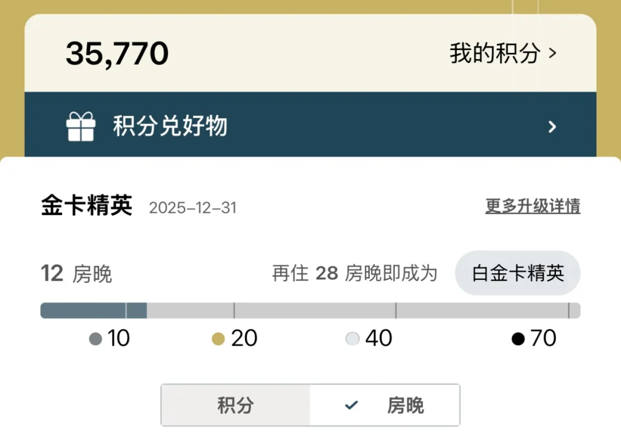Image resolution: width=621 pixels, height=445 pixels.
Task: Tap the 我的积分 link
Action: 494,53
